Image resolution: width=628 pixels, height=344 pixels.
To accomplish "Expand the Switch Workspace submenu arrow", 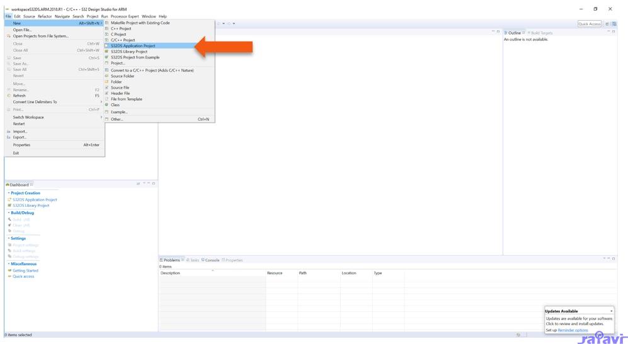I will click(101, 117).
